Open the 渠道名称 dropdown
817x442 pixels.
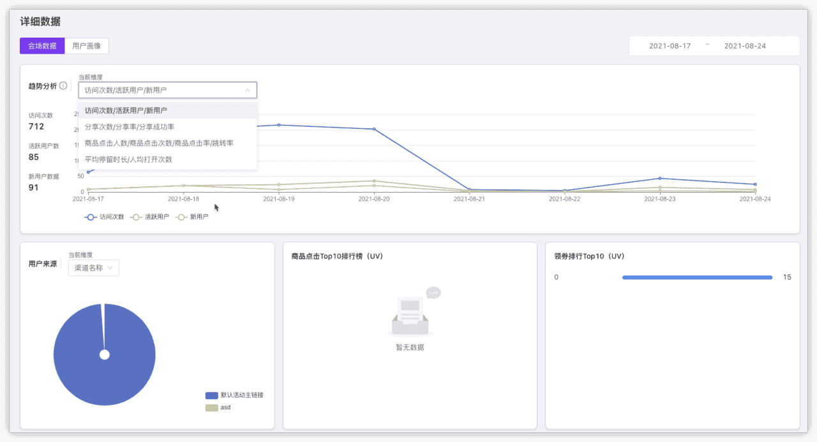pos(94,268)
